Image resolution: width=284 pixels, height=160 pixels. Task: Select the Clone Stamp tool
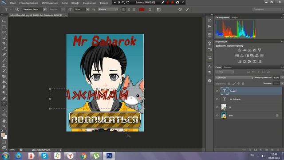(4, 65)
